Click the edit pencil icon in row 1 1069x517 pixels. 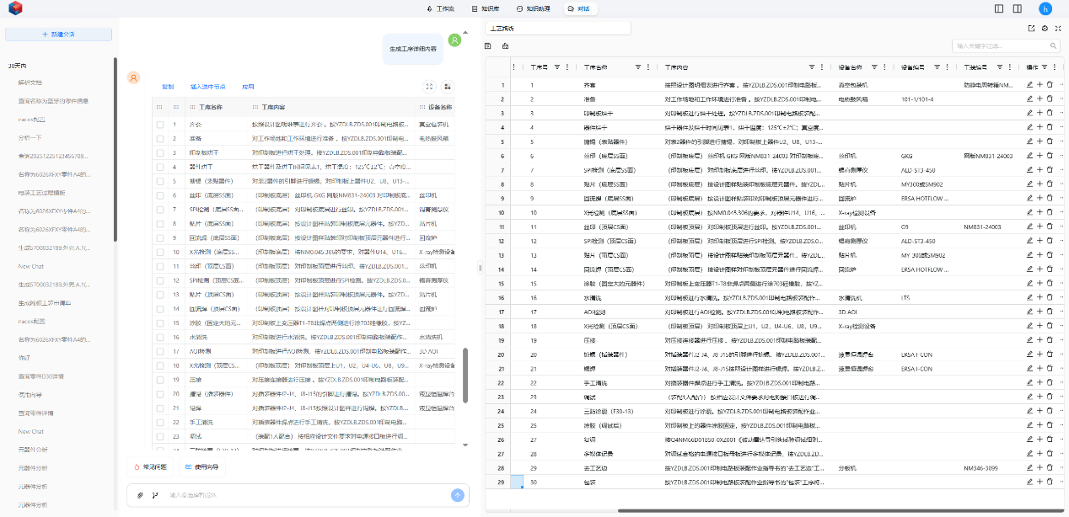tap(1029, 85)
